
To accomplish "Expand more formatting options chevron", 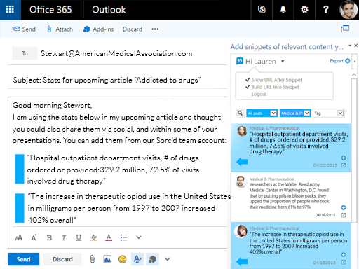I will (x=139, y=237).
